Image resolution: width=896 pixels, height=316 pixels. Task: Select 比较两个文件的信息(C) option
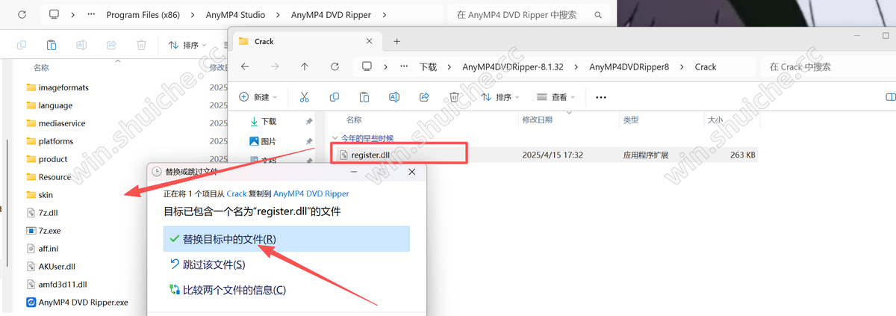(228, 289)
